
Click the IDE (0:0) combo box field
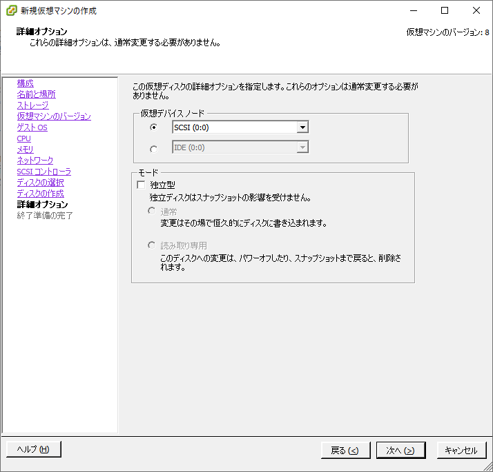(x=240, y=147)
